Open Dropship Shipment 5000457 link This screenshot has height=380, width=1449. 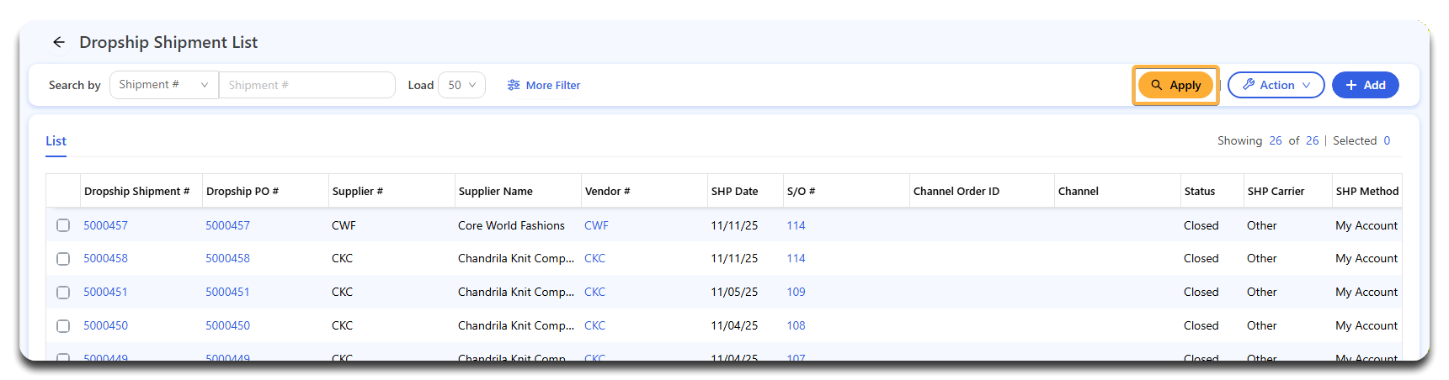coord(106,225)
